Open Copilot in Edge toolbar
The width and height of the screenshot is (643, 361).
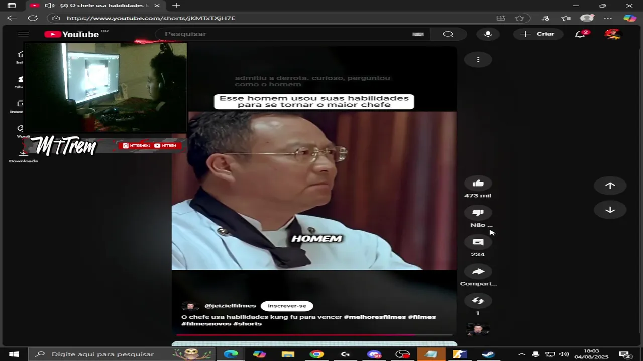tap(629, 18)
